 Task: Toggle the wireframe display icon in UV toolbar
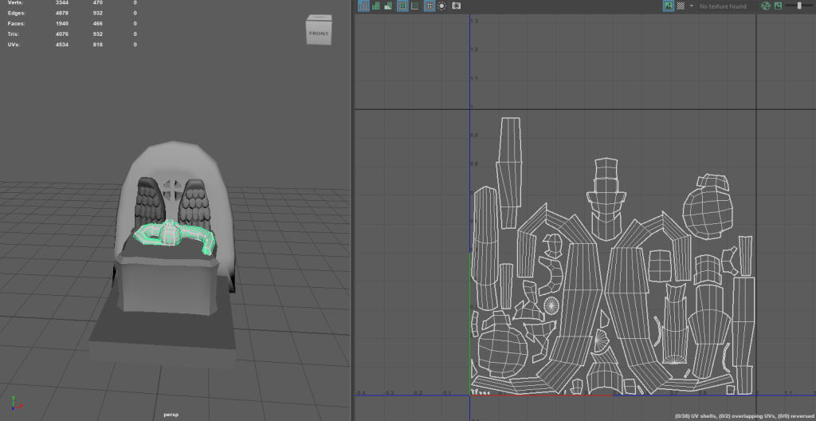tap(363, 6)
